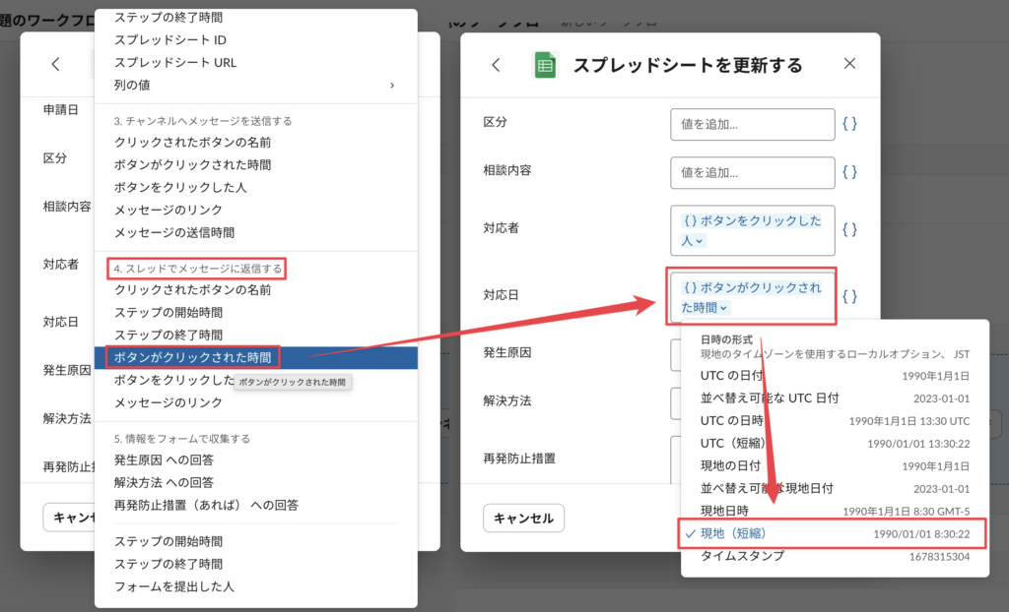Screen dimensions: 1009x612
Task: Open the ボタンをクリックした人 token dropdown in 対応者
Action: (x=700, y=241)
